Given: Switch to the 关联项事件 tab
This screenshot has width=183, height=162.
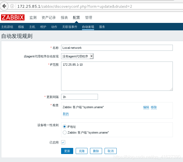Looking at the screenshot, I should [x=70, y=27].
